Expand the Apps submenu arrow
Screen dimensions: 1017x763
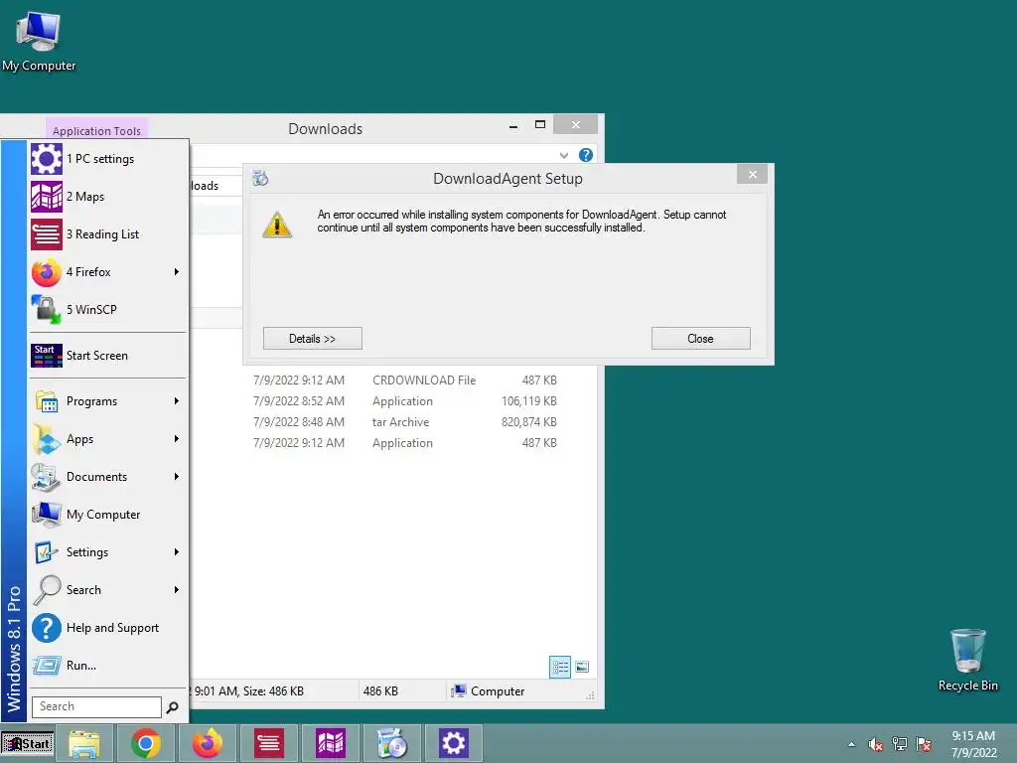point(177,438)
